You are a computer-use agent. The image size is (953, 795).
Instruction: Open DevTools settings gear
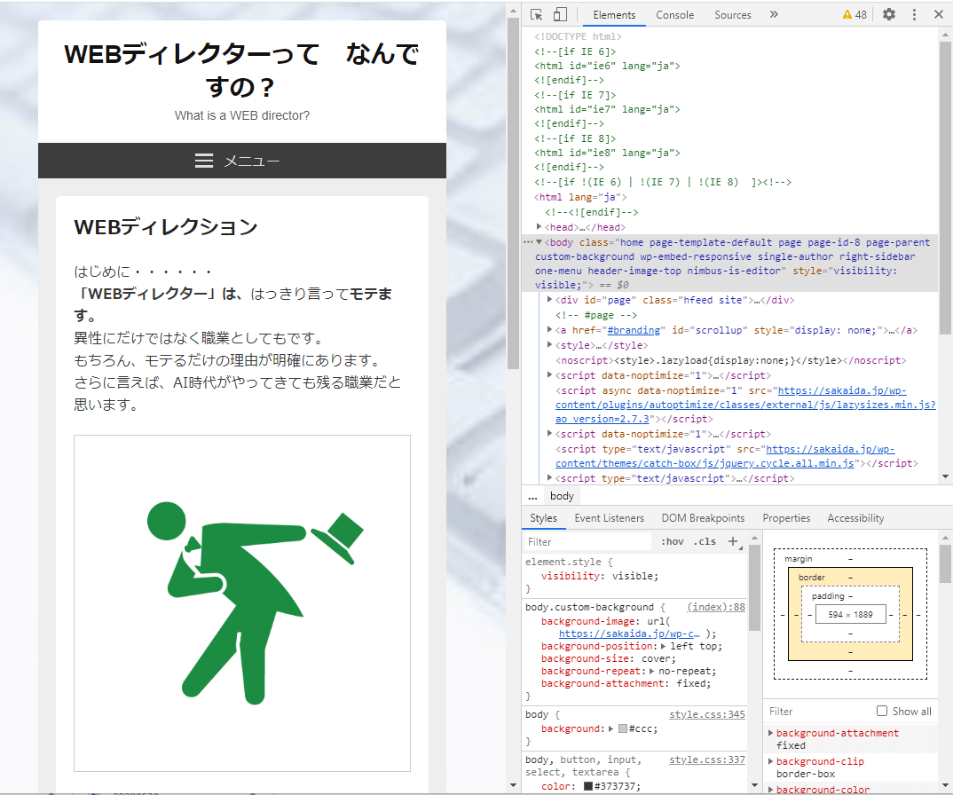(888, 14)
